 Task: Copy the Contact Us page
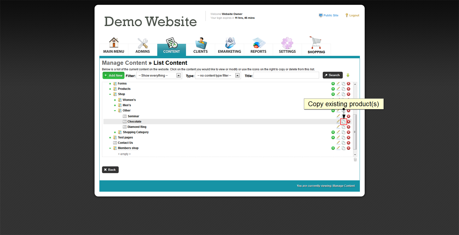pos(343,143)
